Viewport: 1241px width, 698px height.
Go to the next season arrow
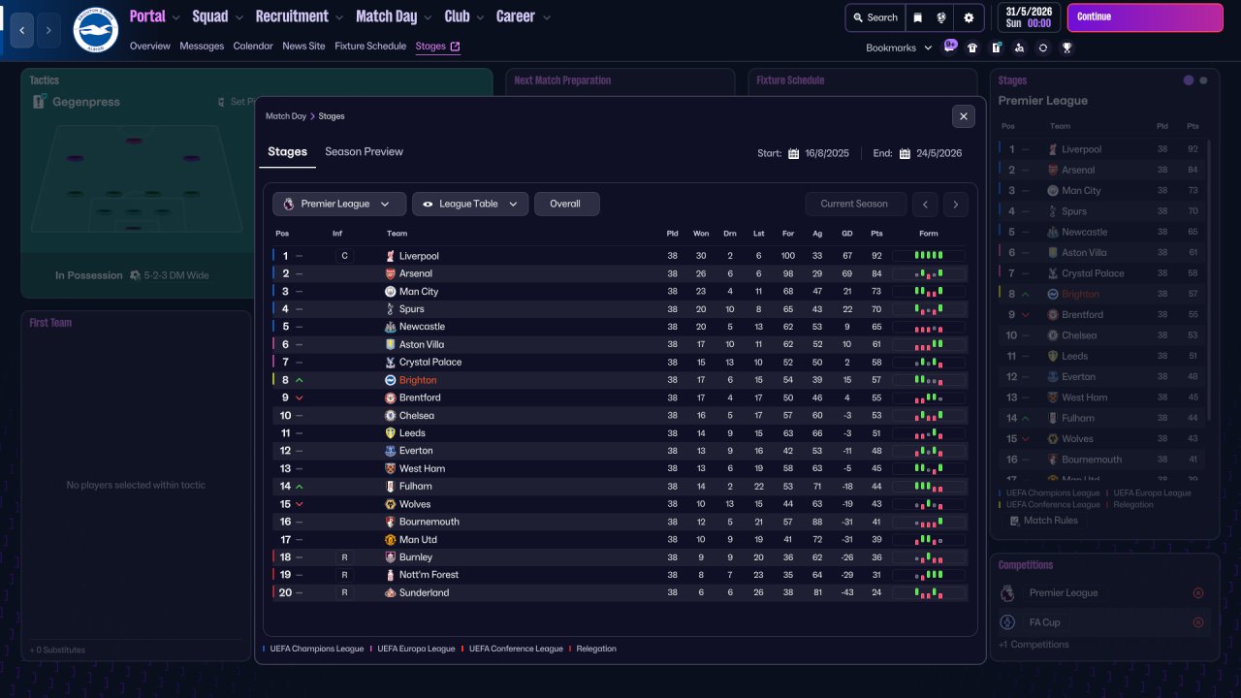tap(956, 204)
